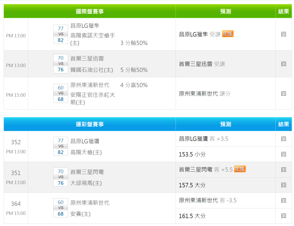Click the result icon for 昌原LG獵鷹 客 +3.5
The width and height of the screenshot is (294, 226).
(x=283, y=139)
